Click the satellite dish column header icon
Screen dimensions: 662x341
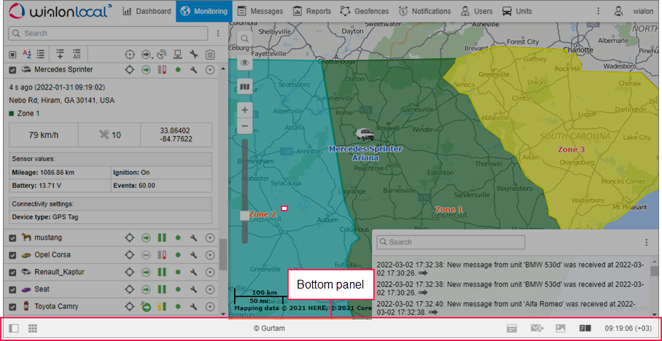161,55
